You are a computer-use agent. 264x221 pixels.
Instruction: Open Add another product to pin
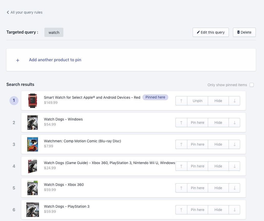coord(55,60)
